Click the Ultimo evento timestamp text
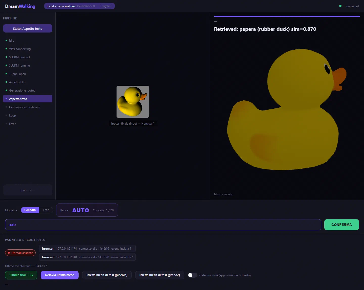The height and width of the screenshot is (290, 364). [26, 266]
